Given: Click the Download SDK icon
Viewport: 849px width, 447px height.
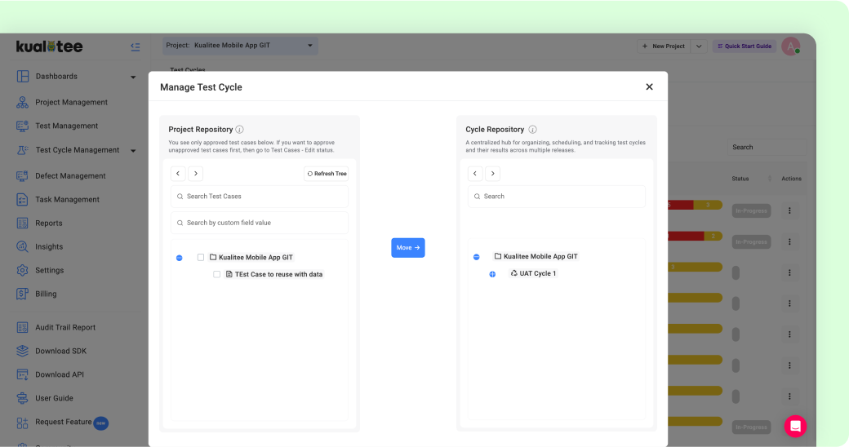Looking at the screenshot, I should click(x=23, y=351).
